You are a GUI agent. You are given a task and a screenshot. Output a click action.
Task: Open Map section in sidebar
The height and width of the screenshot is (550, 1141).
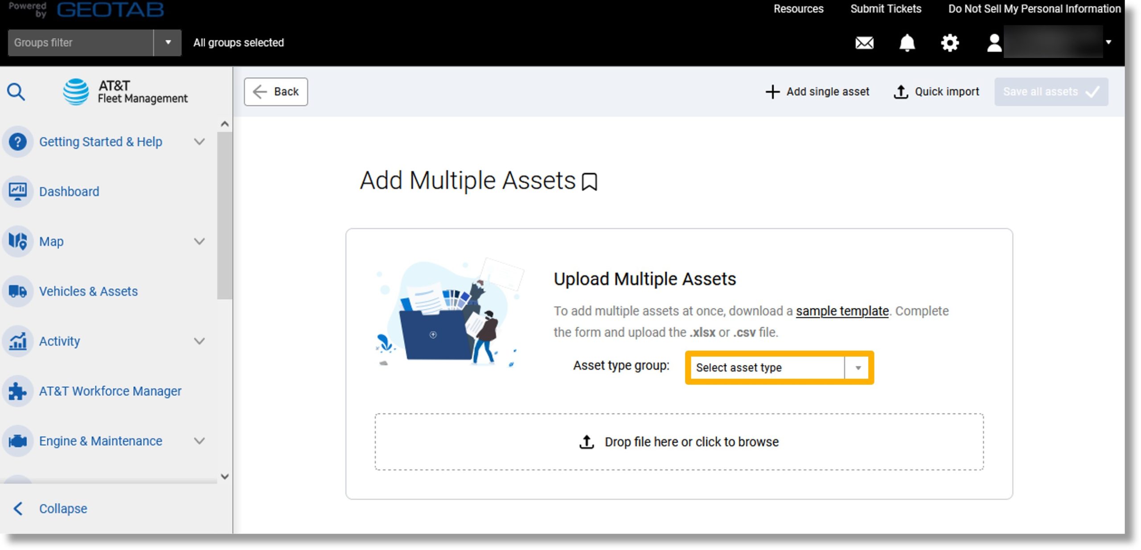coord(50,241)
